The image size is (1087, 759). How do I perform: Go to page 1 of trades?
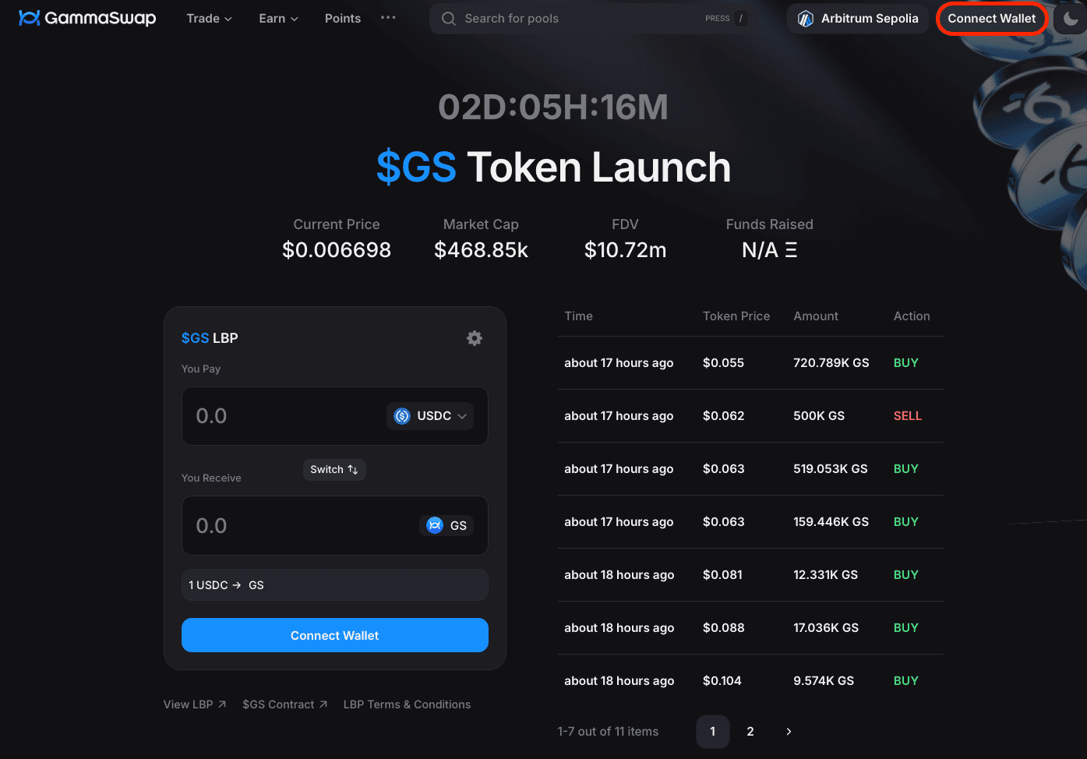coord(713,732)
